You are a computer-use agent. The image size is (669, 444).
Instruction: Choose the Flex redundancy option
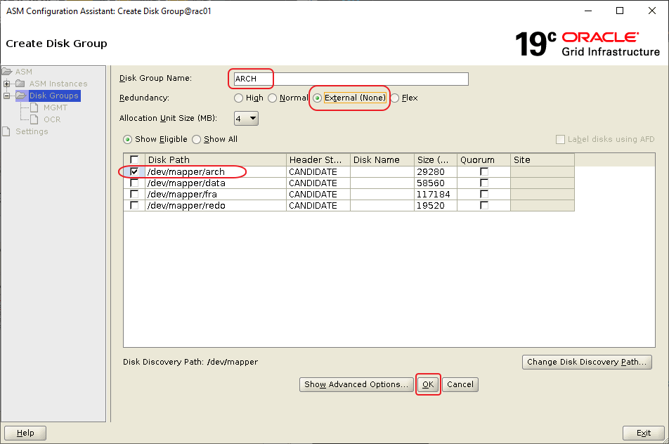(394, 98)
